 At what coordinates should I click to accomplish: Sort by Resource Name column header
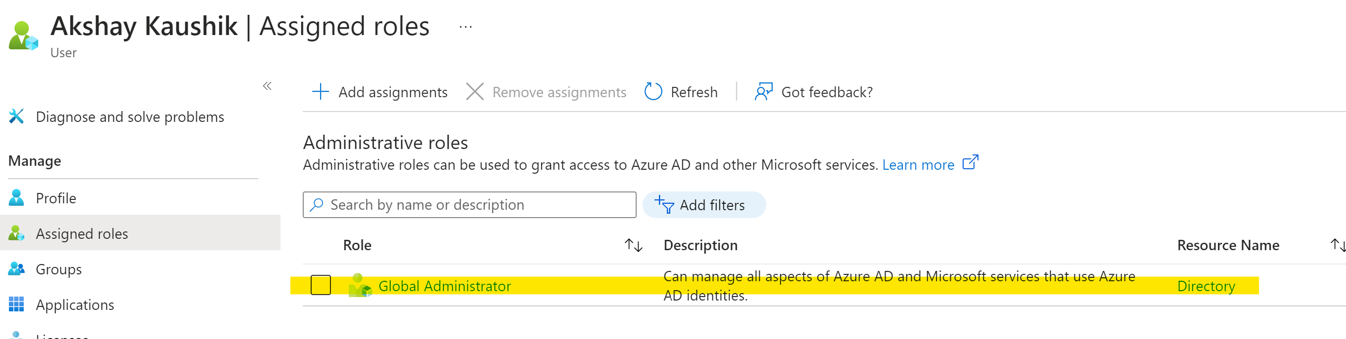[1228, 245]
